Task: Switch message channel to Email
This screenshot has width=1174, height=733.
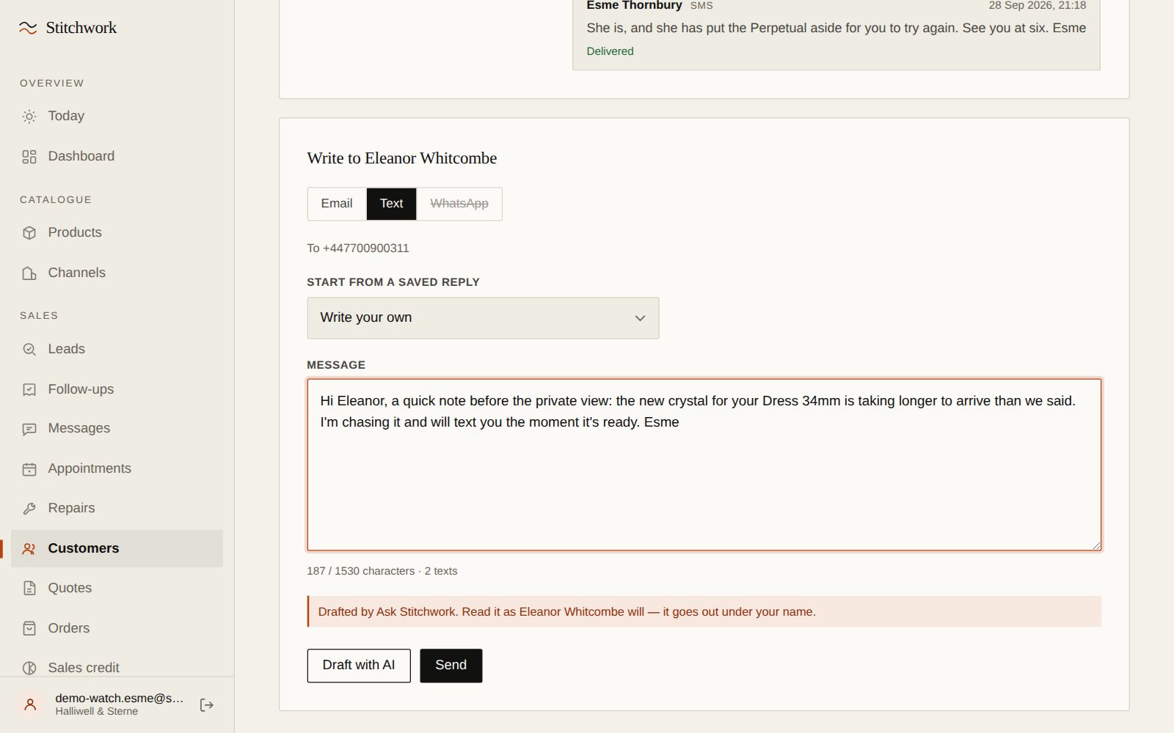Action: tap(337, 204)
